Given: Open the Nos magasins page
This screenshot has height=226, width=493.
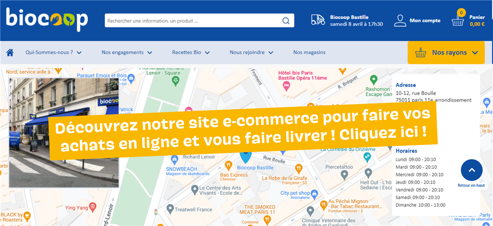Looking at the screenshot, I should (x=309, y=52).
